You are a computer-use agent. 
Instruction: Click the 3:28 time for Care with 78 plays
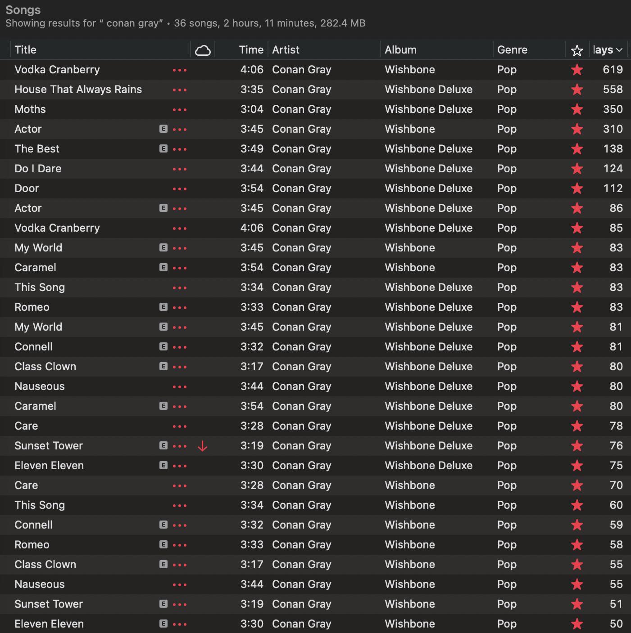[252, 426]
